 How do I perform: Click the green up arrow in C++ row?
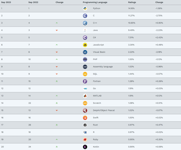(57, 23)
